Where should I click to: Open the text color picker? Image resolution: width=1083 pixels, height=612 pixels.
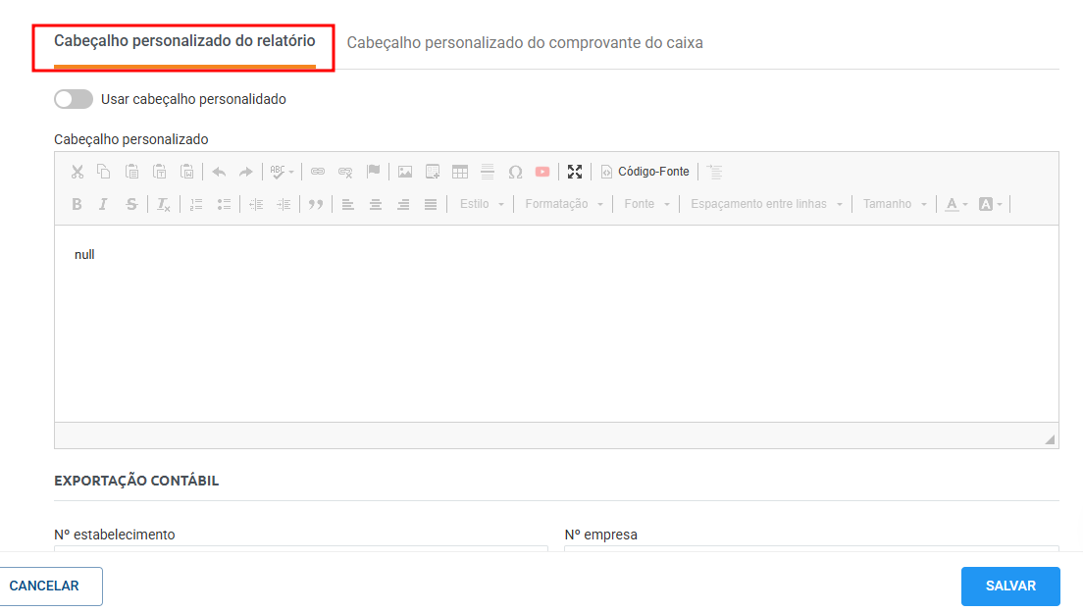(x=956, y=204)
